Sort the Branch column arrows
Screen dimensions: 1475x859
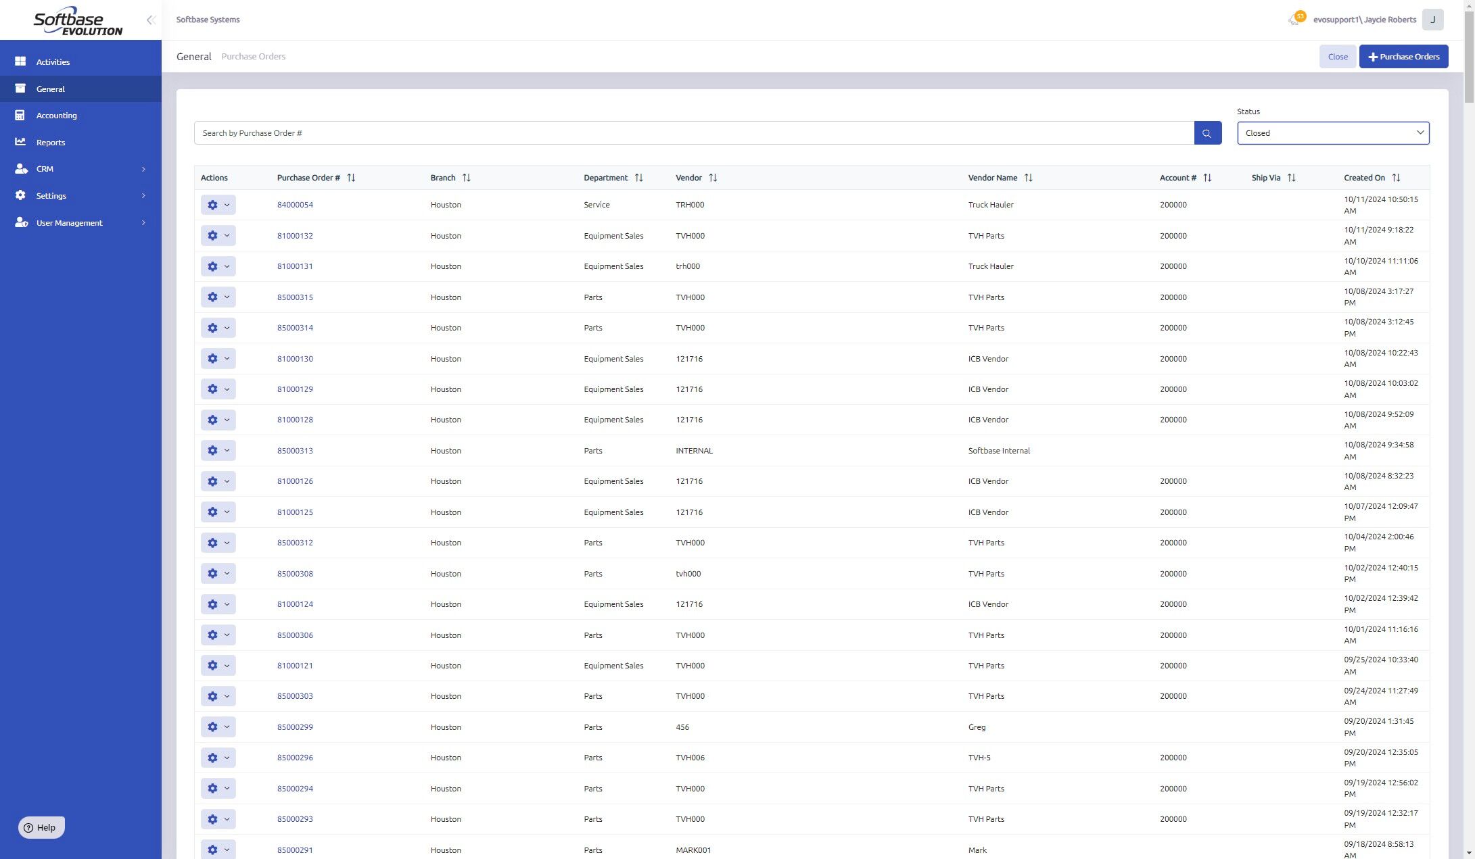pyautogui.click(x=466, y=178)
